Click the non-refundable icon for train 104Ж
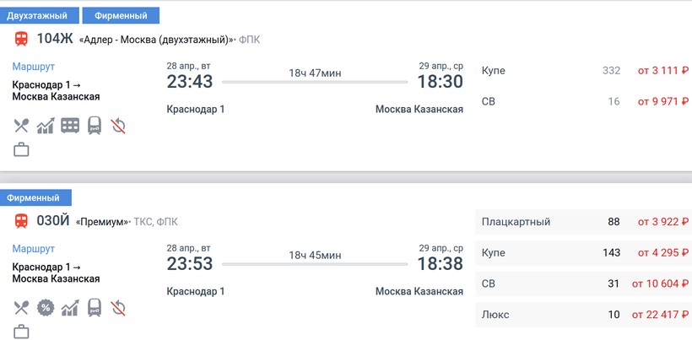Image resolution: width=692 pixels, height=340 pixels. [118, 126]
